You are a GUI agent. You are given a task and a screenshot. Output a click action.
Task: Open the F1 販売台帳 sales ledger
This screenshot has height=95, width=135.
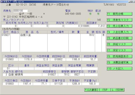pos(119,14)
